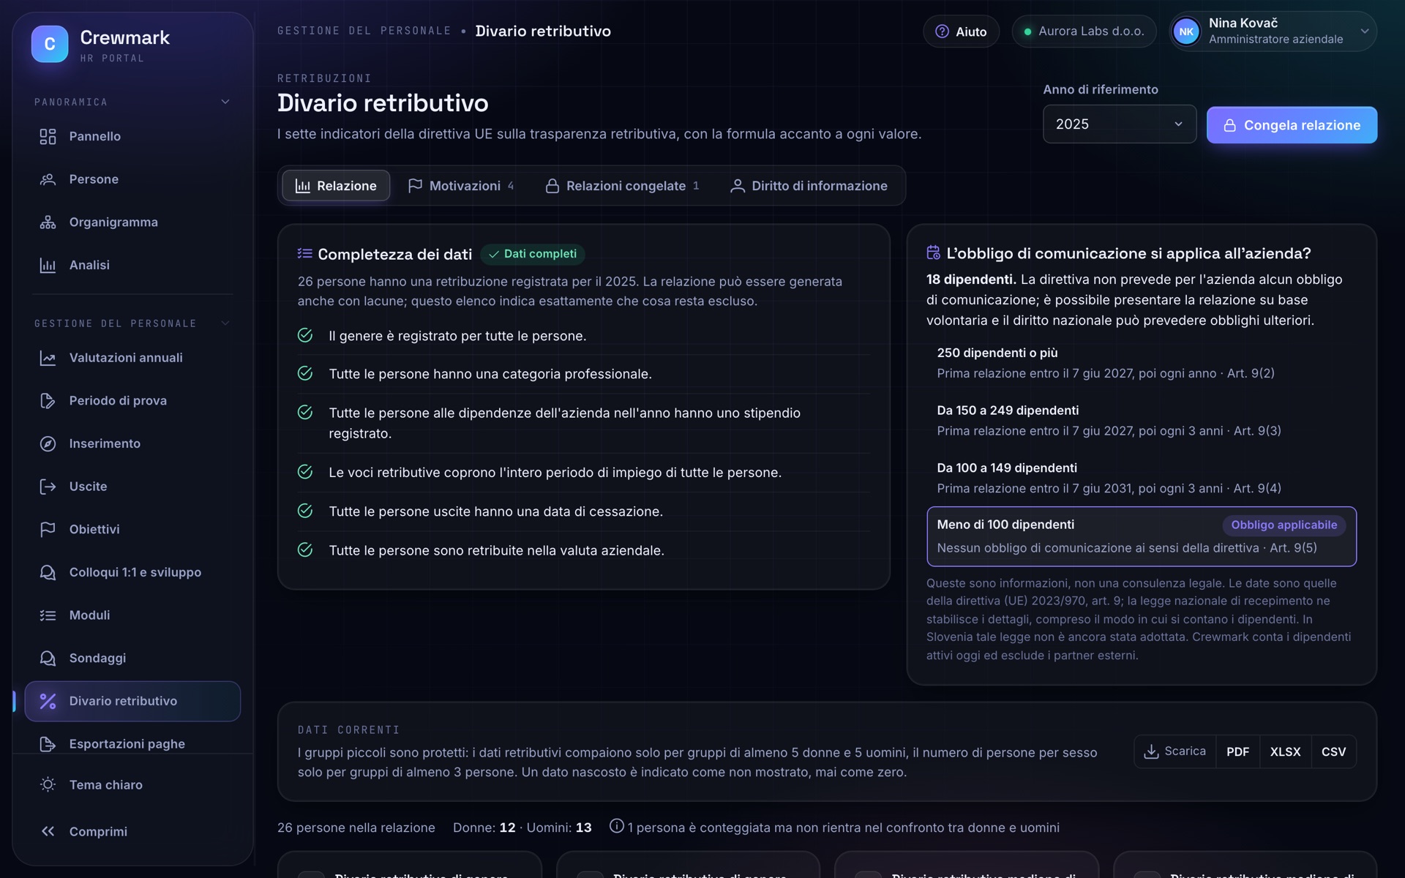The height and width of the screenshot is (878, 1405).
Task: Download report as PDF
Action: point(1237,751)
